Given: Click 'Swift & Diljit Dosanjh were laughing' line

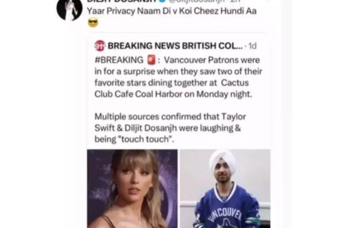Looking at the screenshot, I should click(168, 128).
